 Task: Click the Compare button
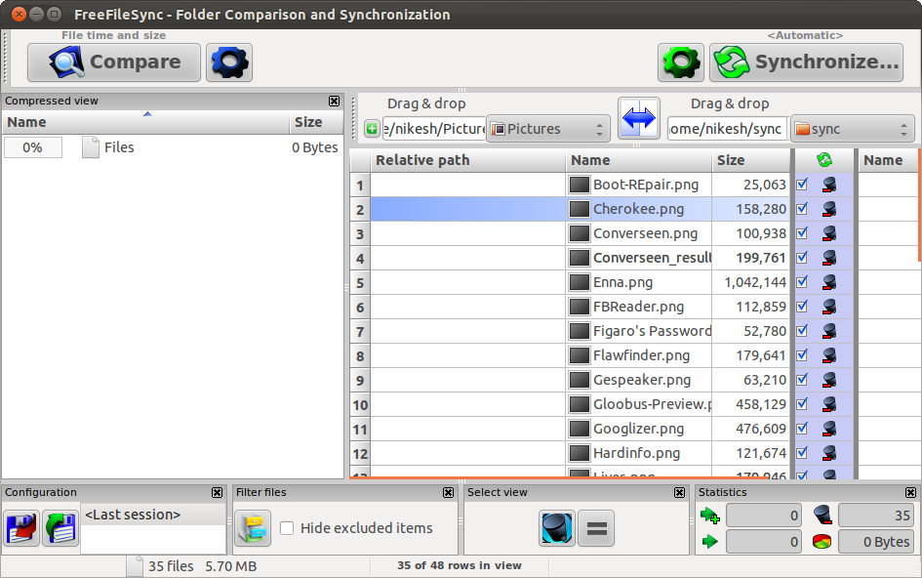click(x=114, y=62)
